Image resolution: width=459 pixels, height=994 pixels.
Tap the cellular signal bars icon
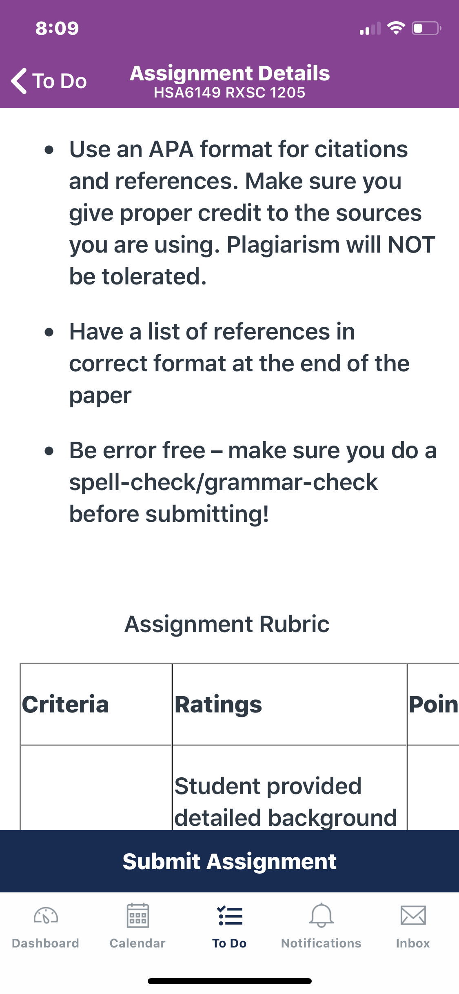point(370,28)
